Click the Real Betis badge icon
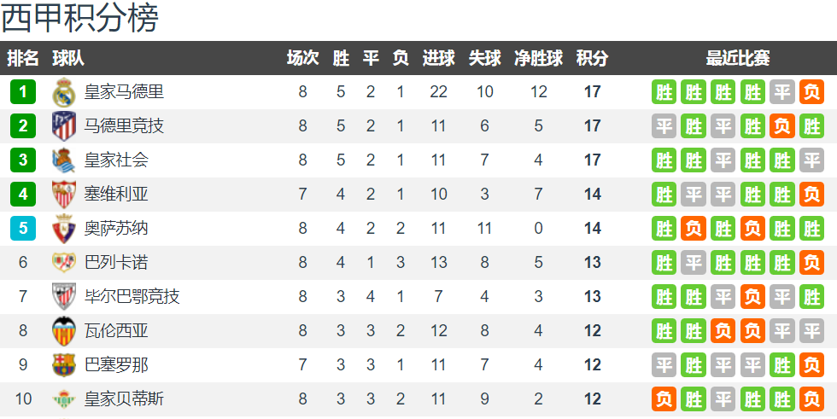Viewport: 837px width, 419px height. tap(64, 399)
